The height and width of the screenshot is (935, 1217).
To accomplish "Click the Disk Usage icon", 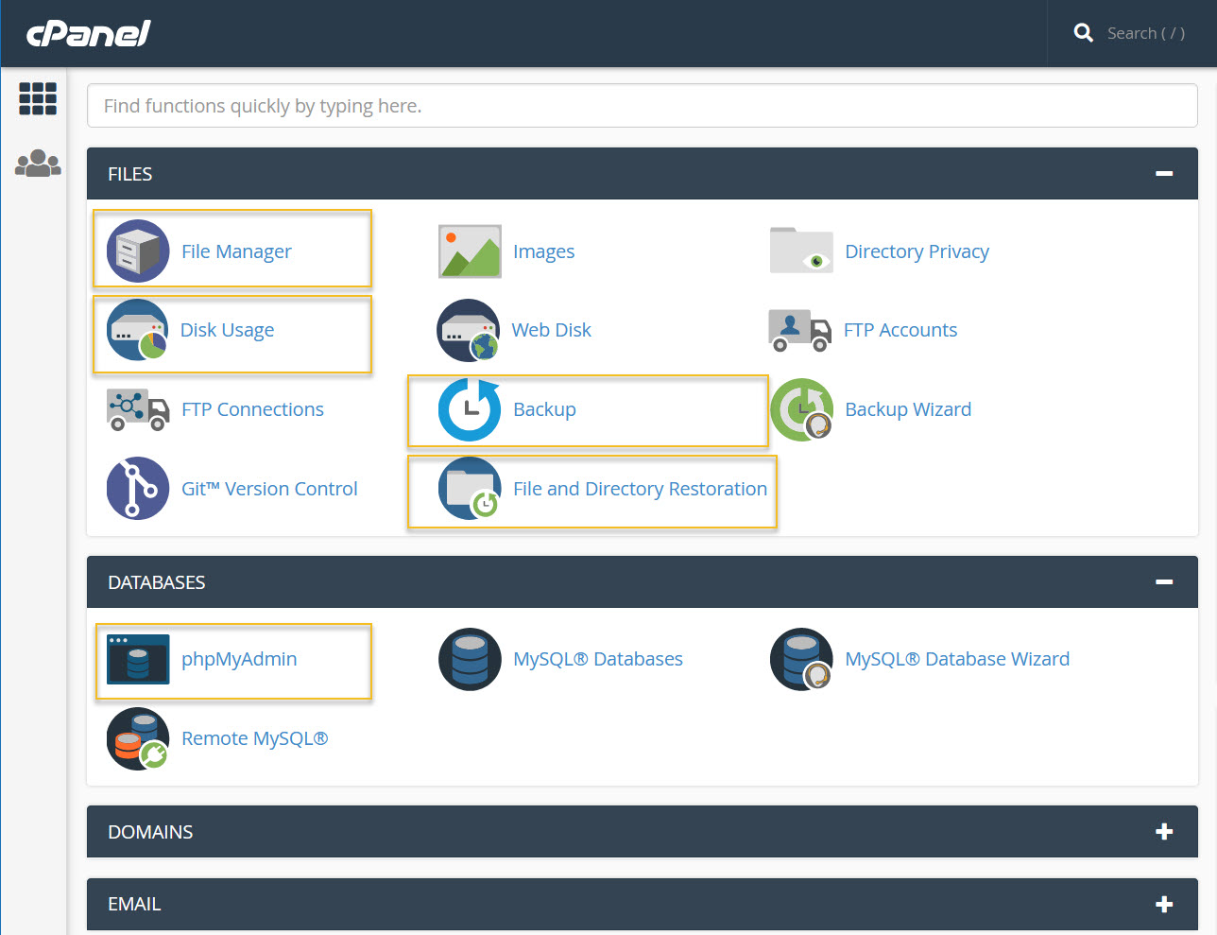I will point(138,330).
